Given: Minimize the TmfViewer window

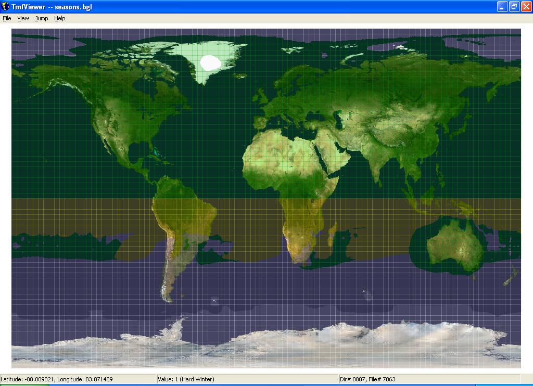Looking at the screenshot, I should 502,7.
